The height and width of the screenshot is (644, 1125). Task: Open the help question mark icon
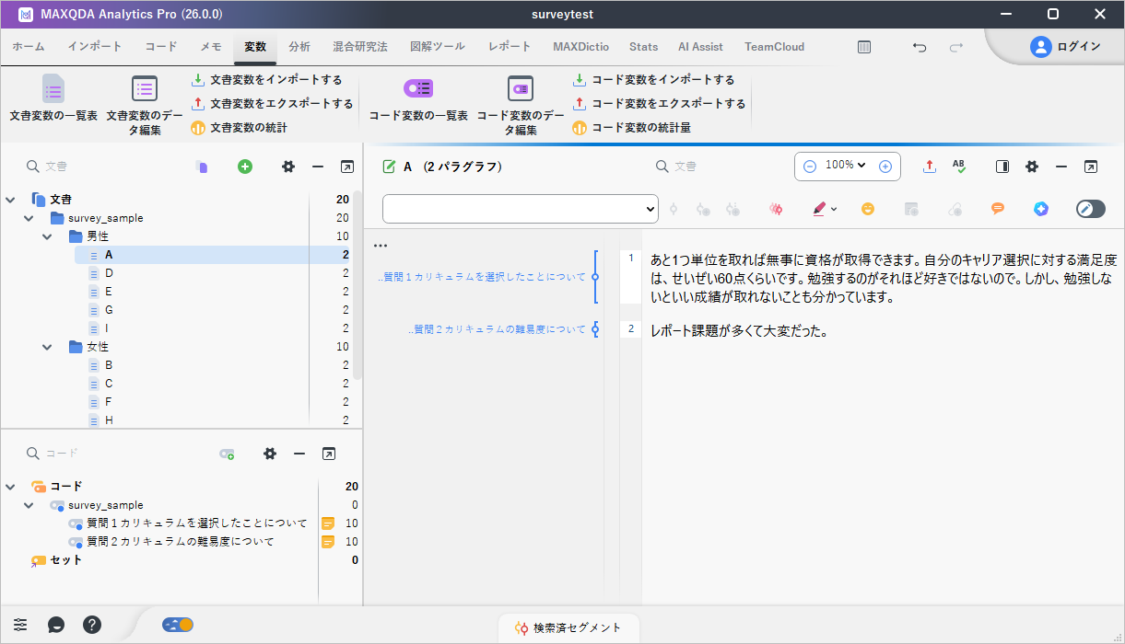tap(92, 625)
